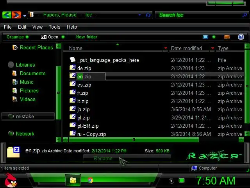Open Date modified filter arrow
Image resolution: width=250 pixels, height=188 pixels.
tap(212, 48)
